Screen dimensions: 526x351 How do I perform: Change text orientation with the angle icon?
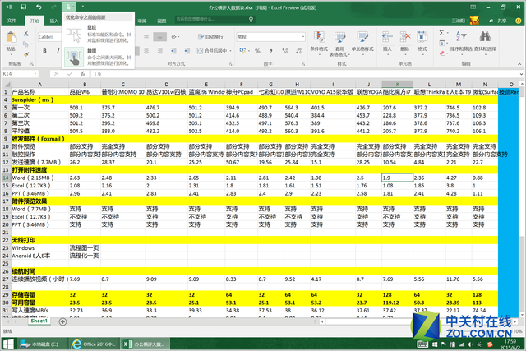click(174, 36)
